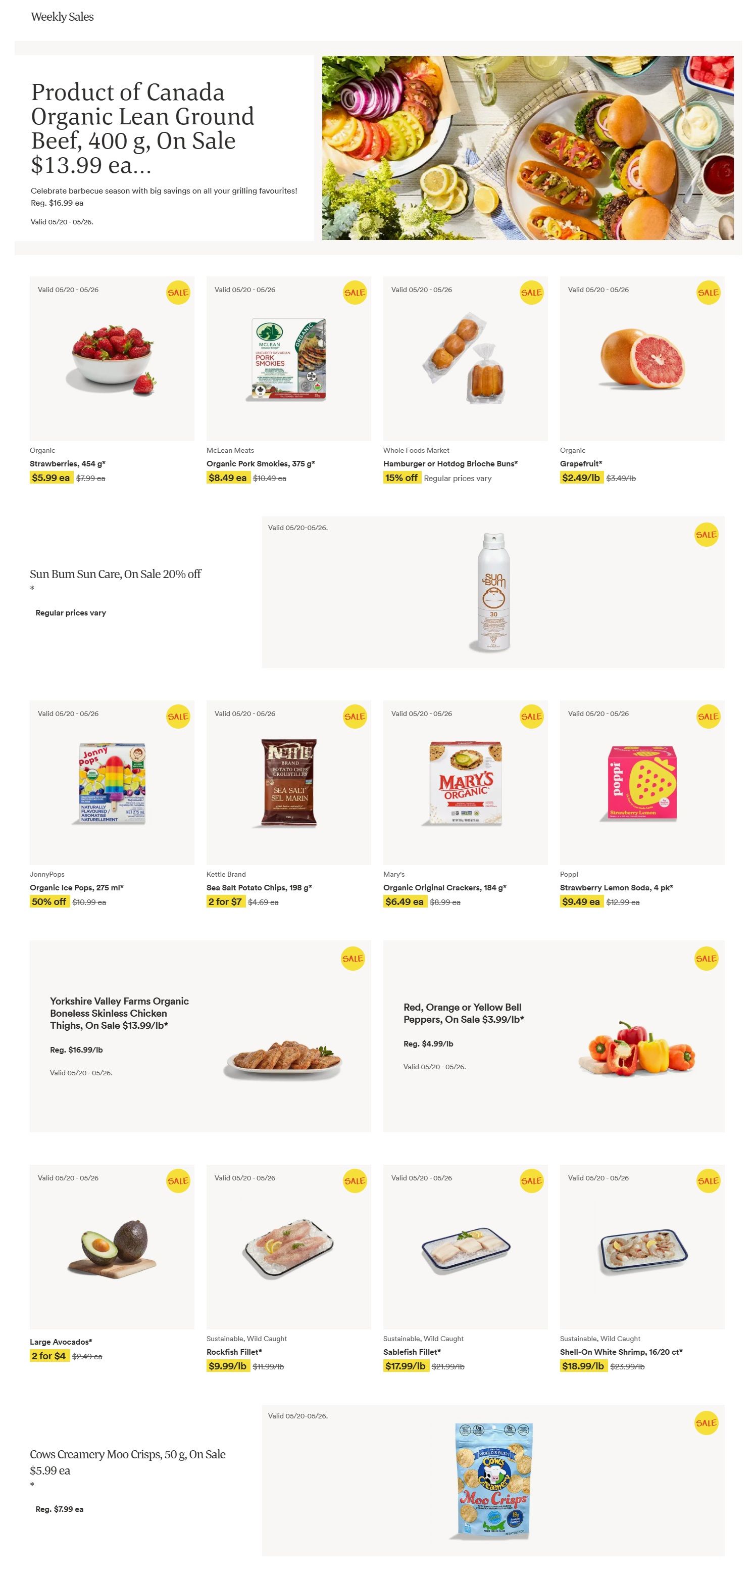Click SALE badge on Bell Peppers banner
The width and height of the screenshot is (754, 1570).
pyautogui.click(x=706, y=959)
